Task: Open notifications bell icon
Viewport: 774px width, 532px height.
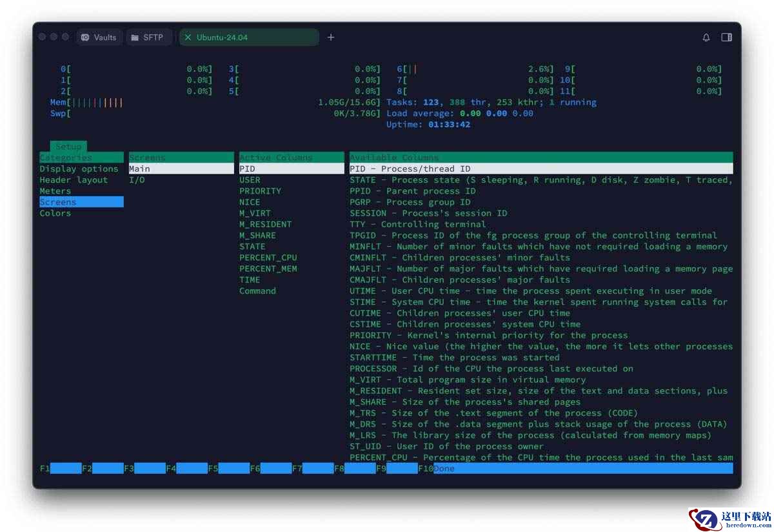Action: [x=706, y=37]
